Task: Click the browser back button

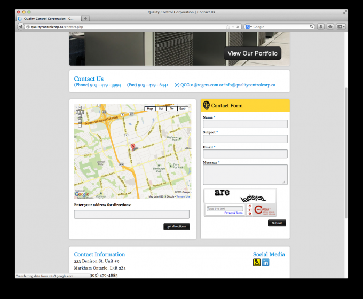Action: pyautogui.click(x=21, y=27)
